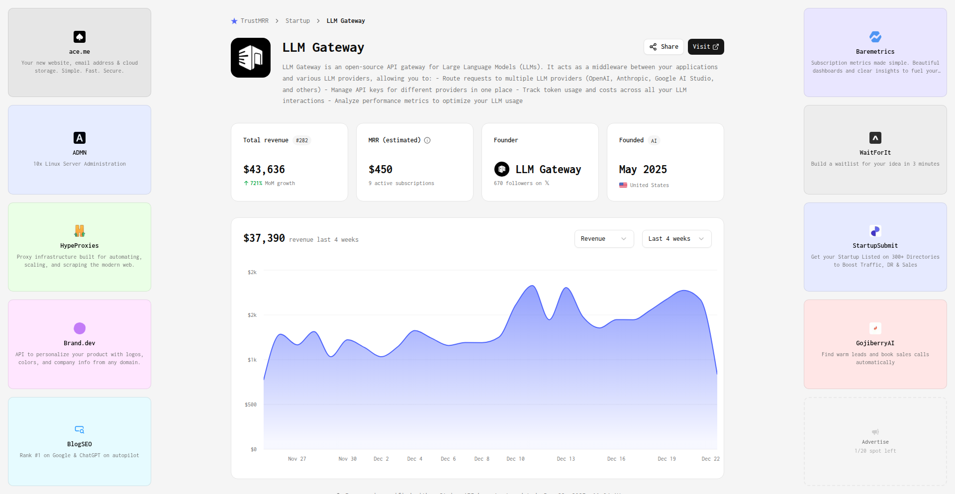Click the StartupSubmit logo icon
Image resolution: width=955 pixels, height=494 pixels.
click(875, 231)
